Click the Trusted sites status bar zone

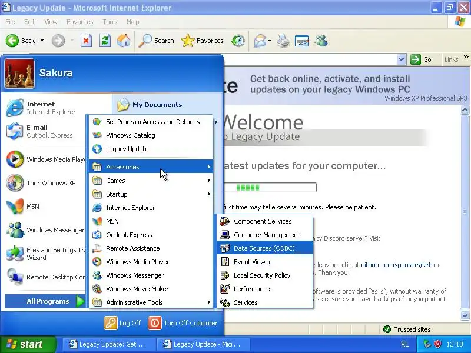[x=407, y=329]
